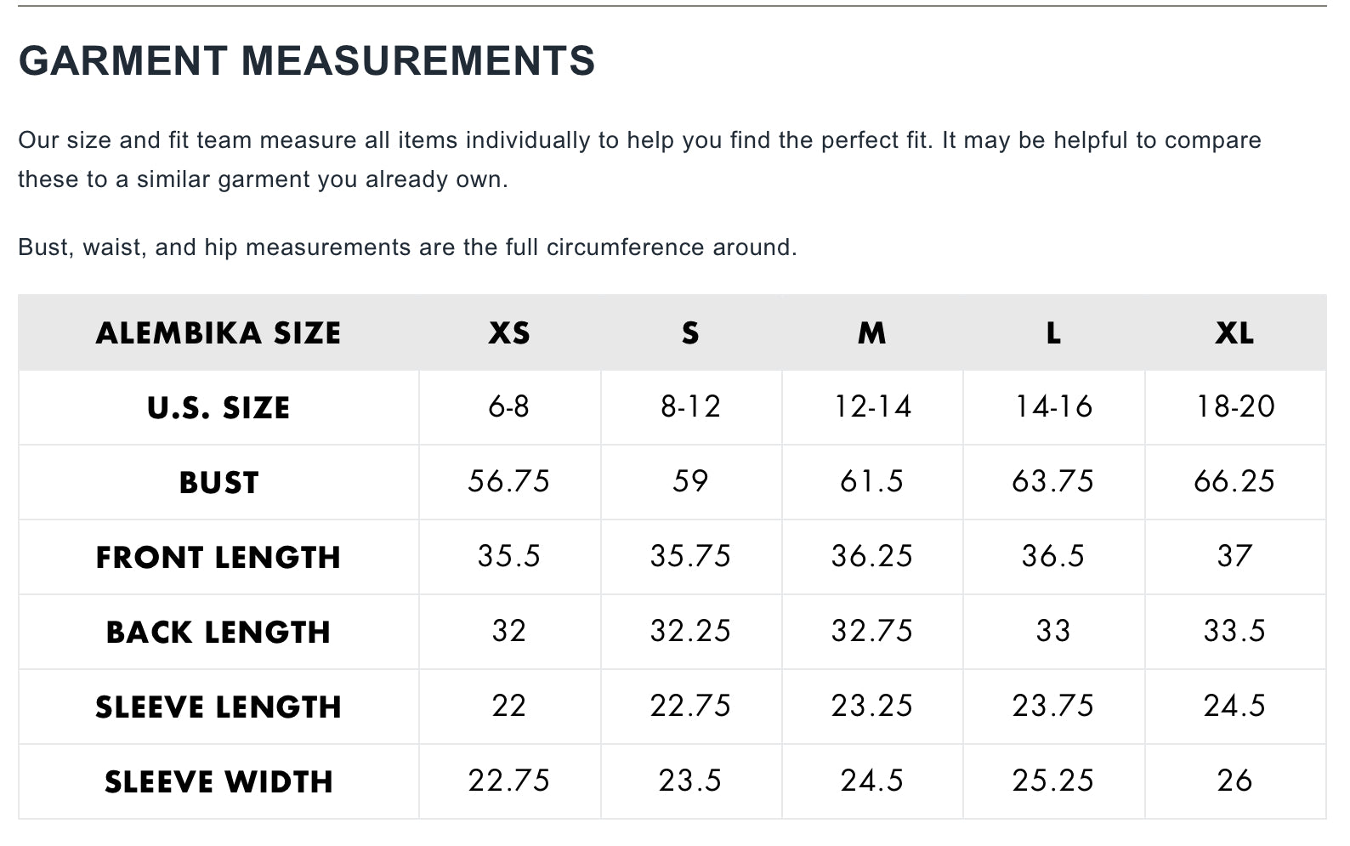1350x846 pixels.
Task: Click the 6-8 U.S. size cell
Action: pyautogui.click(x=509, y=407)
